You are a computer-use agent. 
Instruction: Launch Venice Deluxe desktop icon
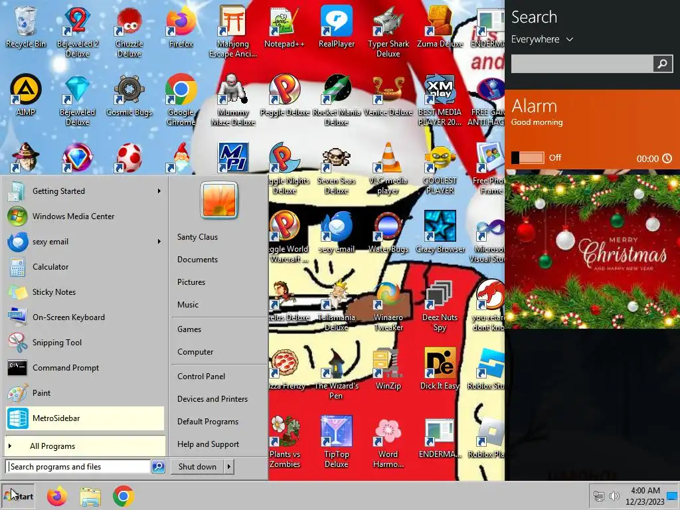click(388, 96)
